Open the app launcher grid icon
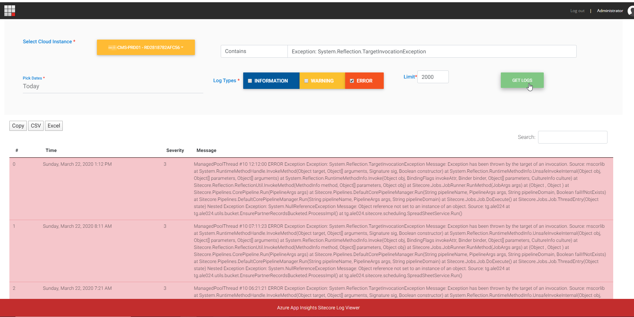 point(10,10)
